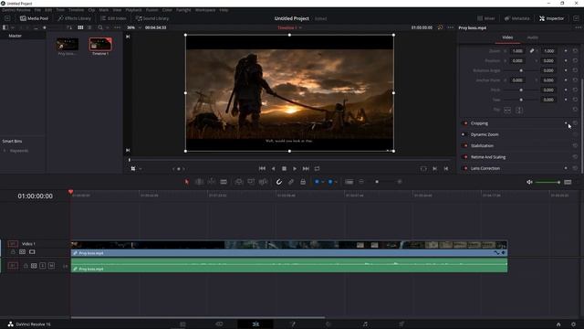
Task: Mute the monitor speaker icon
Action: (529, 182)
